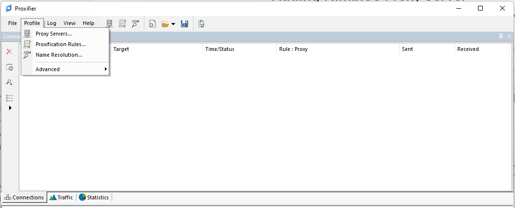
Task: Close the Connections panel
Action: tap(509, 37)
